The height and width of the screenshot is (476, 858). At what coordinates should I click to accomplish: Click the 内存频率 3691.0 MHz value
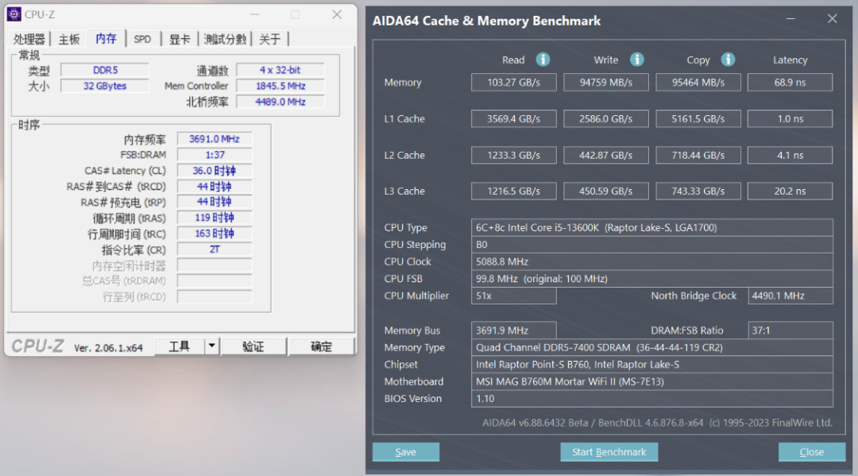click(x=214, y=139)
